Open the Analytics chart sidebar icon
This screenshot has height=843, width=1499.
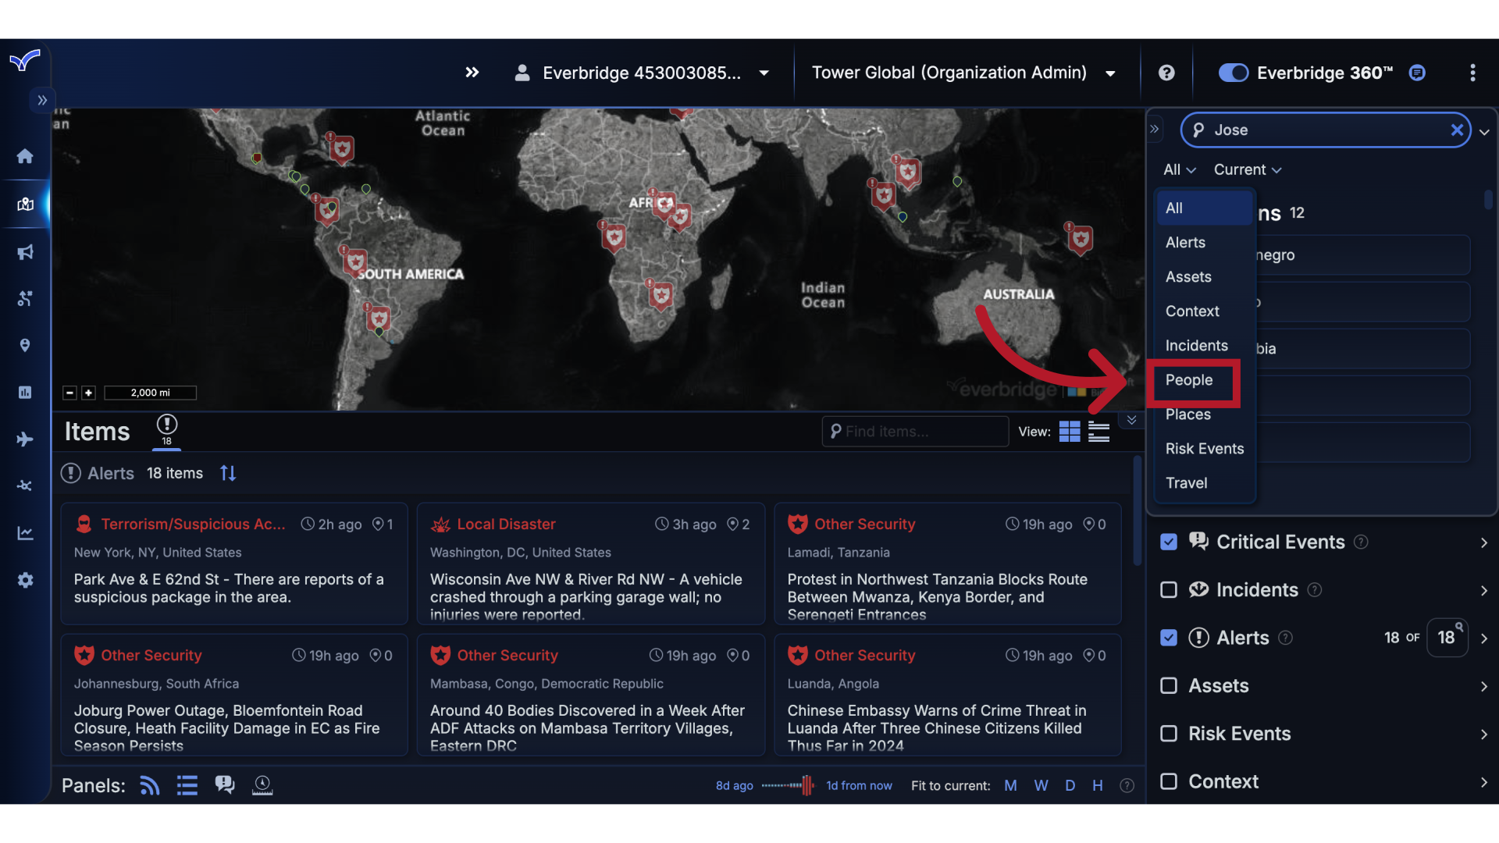25,533
